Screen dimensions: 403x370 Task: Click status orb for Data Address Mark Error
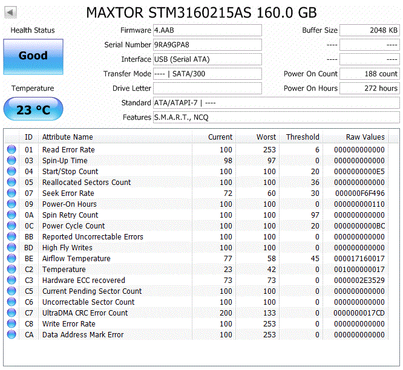[x=11, y=335]
